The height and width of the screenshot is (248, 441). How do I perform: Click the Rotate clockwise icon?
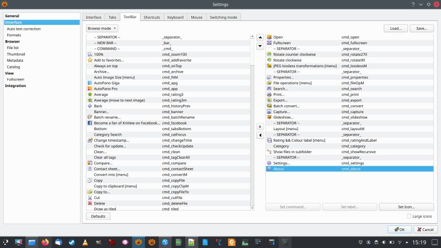(x=270, y=60)
